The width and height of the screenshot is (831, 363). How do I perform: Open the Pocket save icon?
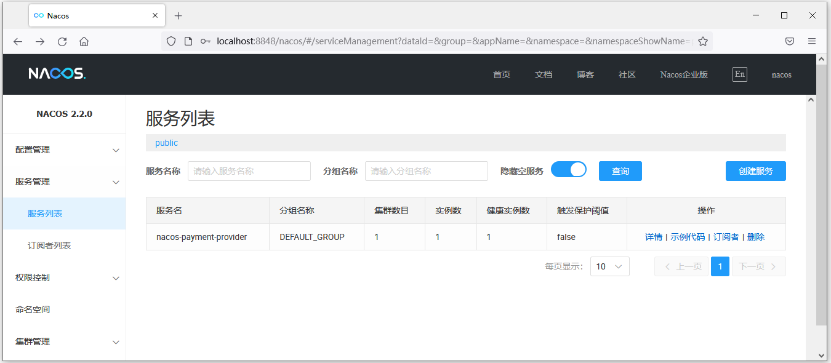point(790,41)
